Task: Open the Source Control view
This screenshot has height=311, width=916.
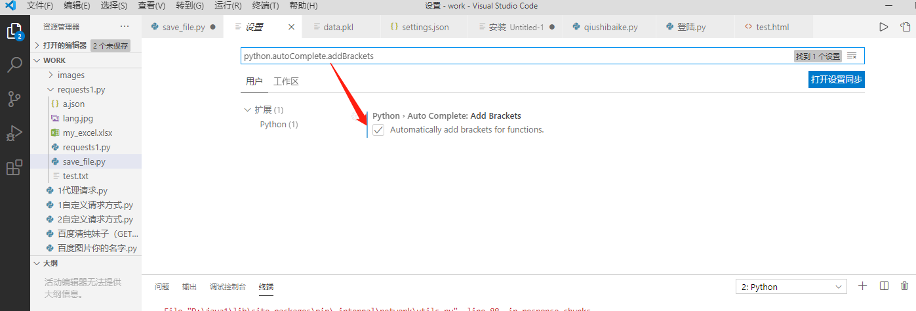Action: click(14, 99)
